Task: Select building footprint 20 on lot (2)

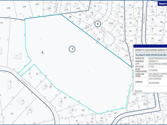Action: [29, 110]
